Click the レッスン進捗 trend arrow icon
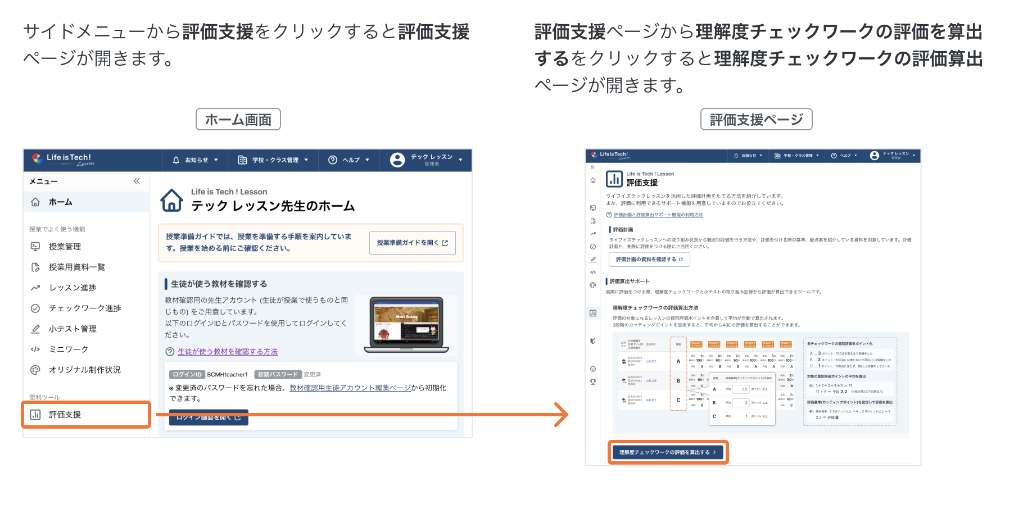Screen dimensions: 1023x509 (x=35, y=288)
